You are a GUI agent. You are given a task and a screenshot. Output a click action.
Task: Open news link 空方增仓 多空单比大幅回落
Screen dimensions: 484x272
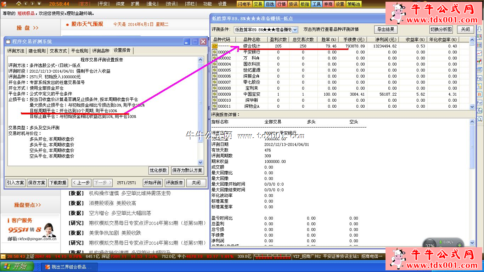pyautogui.click(x=120, y=213)
